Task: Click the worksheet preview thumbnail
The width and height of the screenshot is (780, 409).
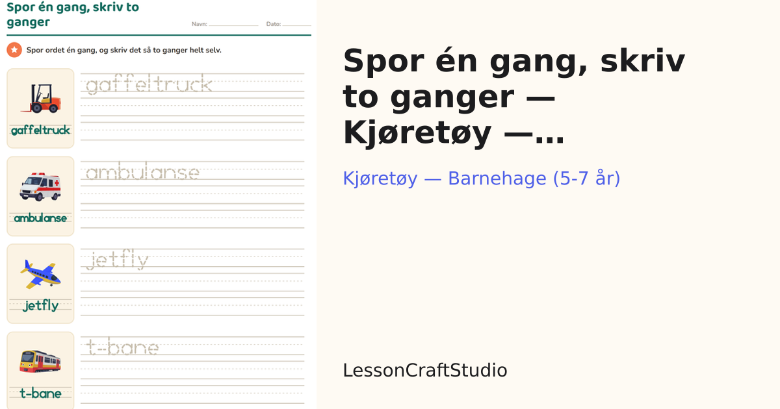Action: (159, 204)
